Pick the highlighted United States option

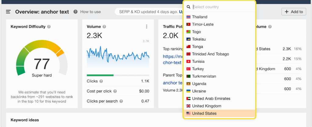[x=204, y=113]
